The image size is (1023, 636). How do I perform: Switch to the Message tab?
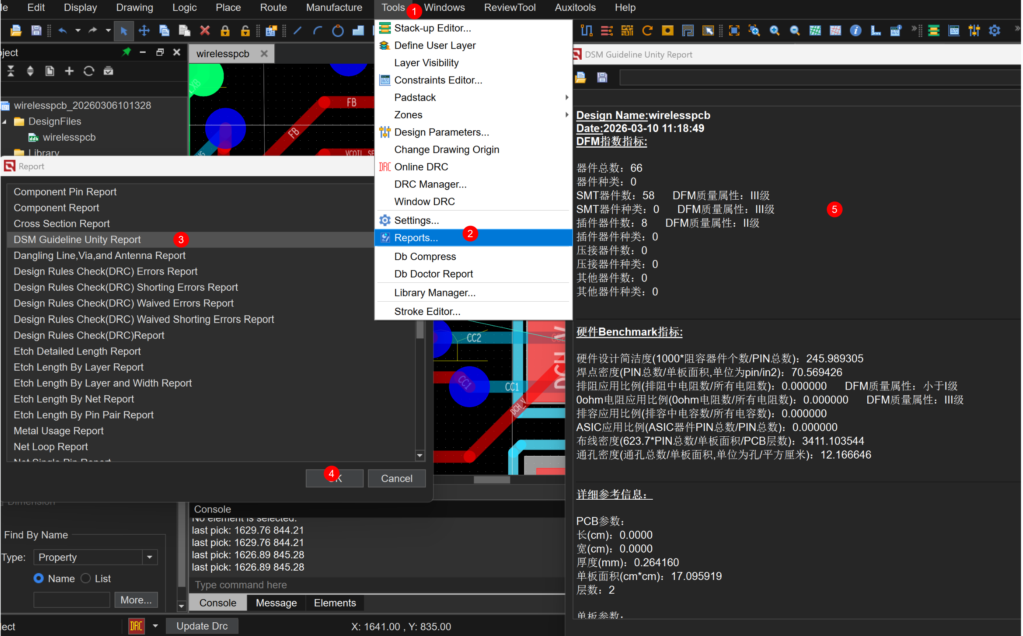pyautogui.click(x=276, y=603)
